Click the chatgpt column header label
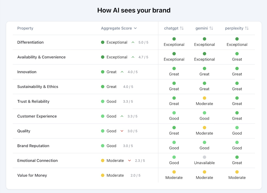This screenshot has height=193, width=267. (171, 28)
